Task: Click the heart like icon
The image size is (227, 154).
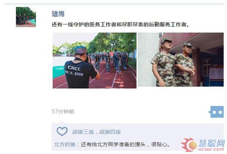Action: pos(62,131)
